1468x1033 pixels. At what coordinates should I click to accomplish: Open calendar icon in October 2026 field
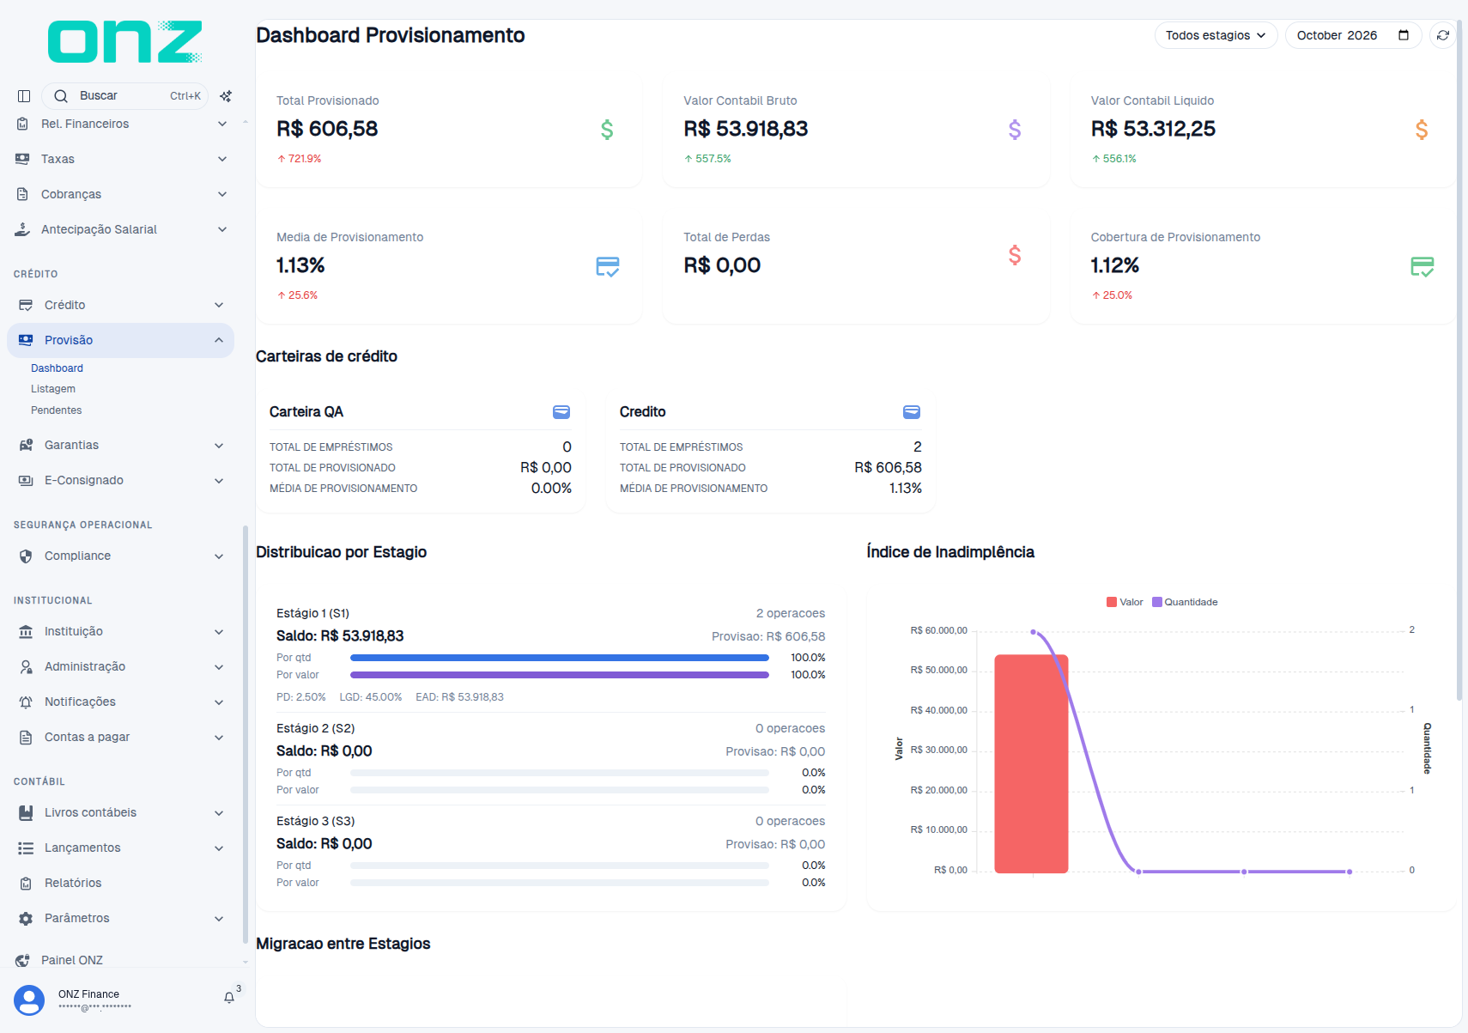point(1404,35)
